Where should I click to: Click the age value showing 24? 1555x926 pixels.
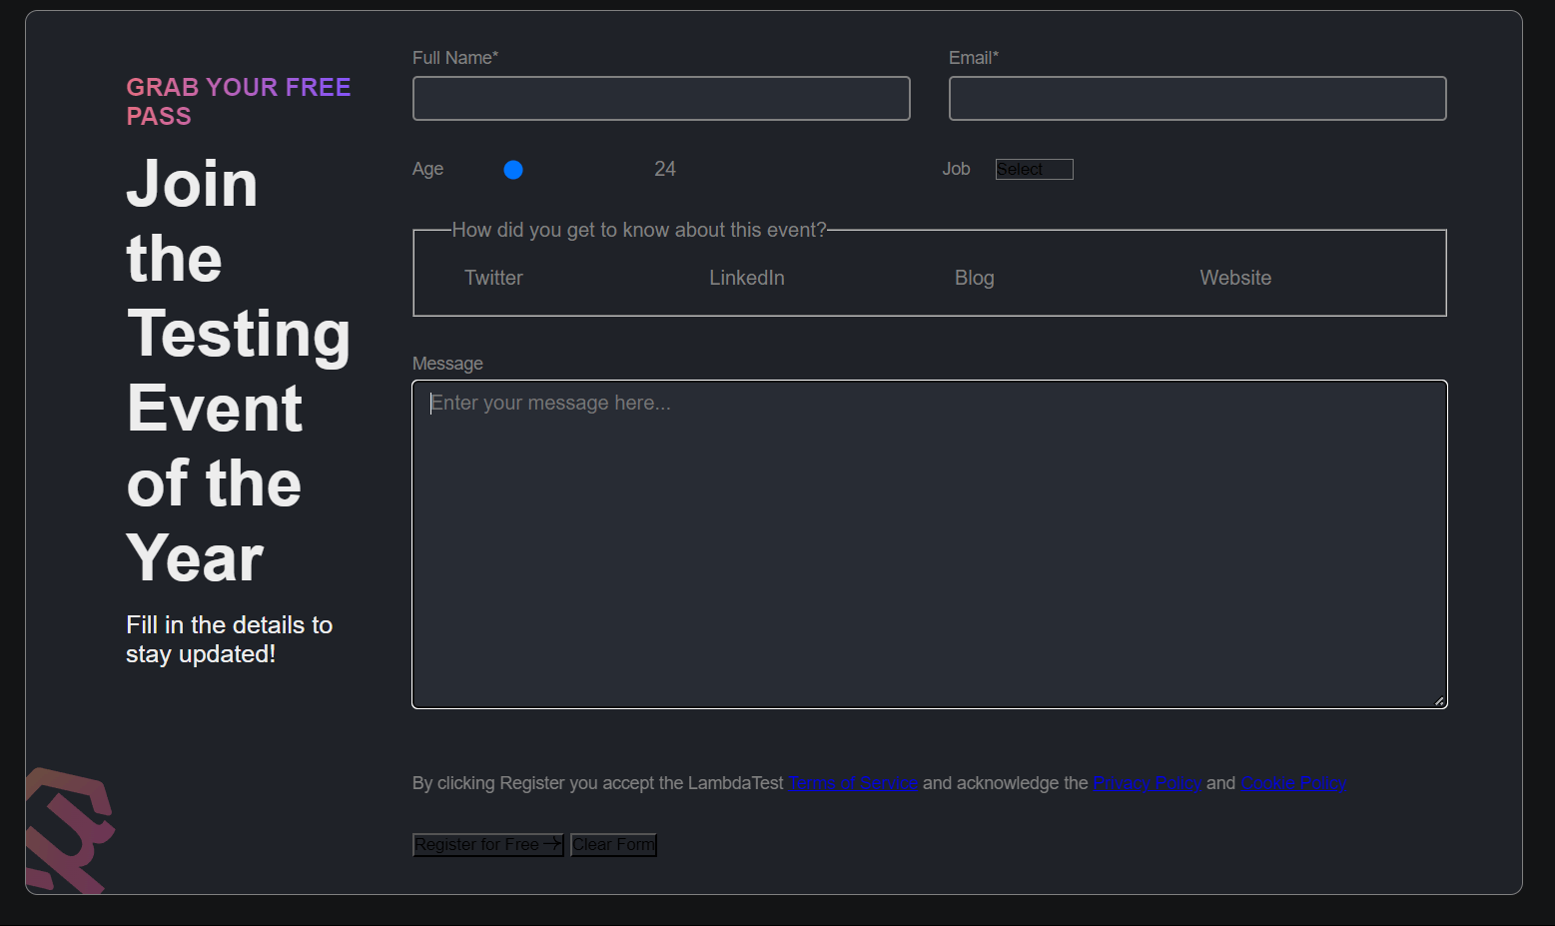(665, 169)
